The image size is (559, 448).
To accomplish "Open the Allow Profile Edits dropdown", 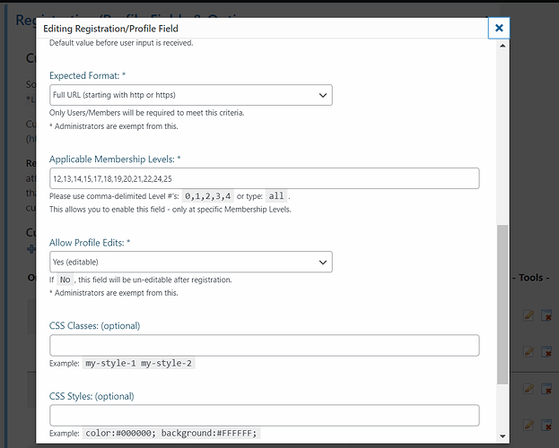I will coord(191,263).
